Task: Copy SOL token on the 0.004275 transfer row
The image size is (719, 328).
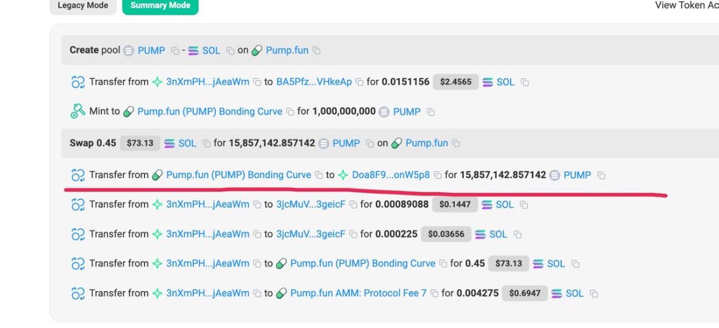Action: (x=594, y=294)
